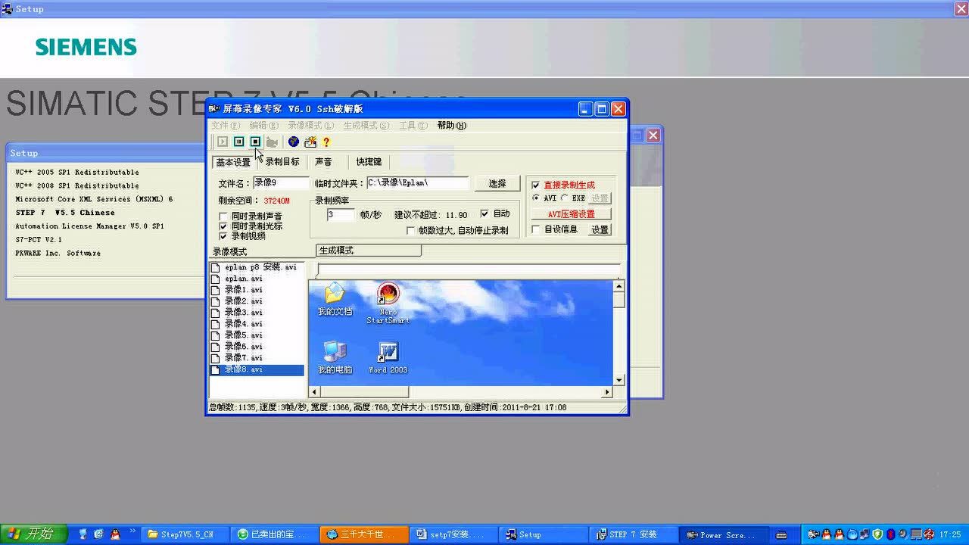Disable the 录制视频 checkbox

[x=223, y=235]
